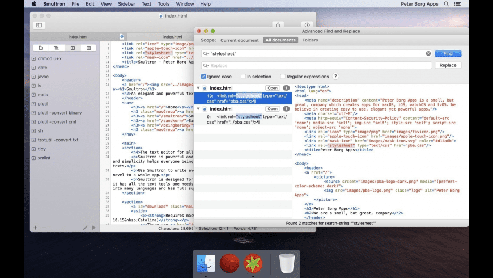
Task: Open the search options magnifier dropdown
Action: (206, 54)
